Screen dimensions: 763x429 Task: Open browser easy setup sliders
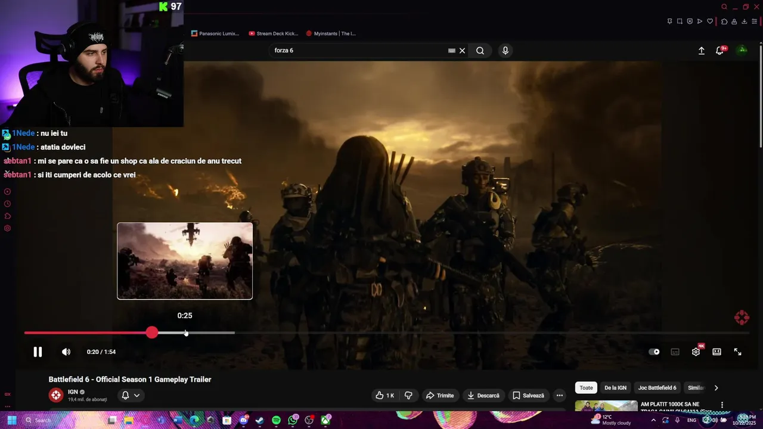coord(754,21)
